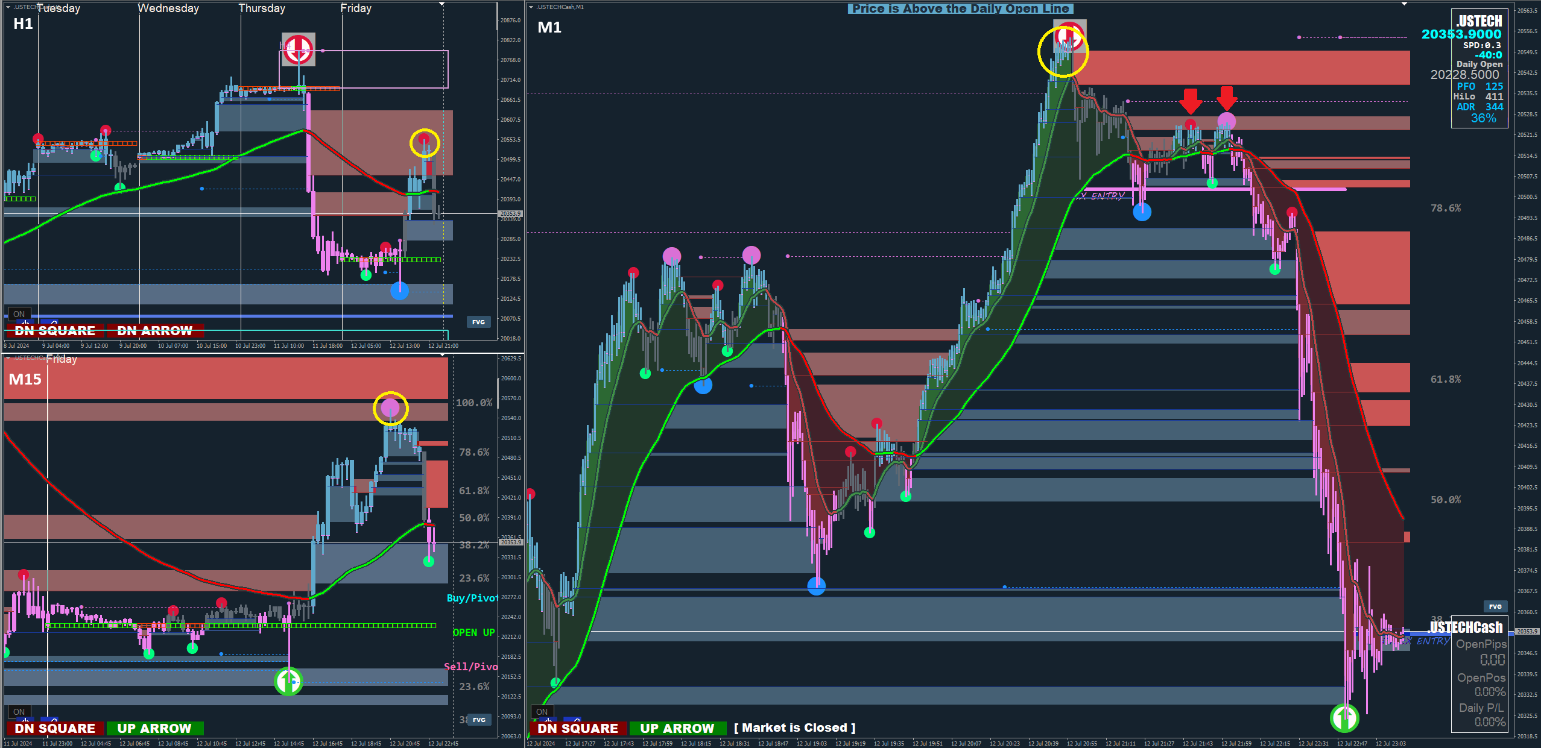Open M15 chart symbol dropdown triangle
Image resolution: width=1541 pixels, height=748 pixels.
click(x=8, y=358)
